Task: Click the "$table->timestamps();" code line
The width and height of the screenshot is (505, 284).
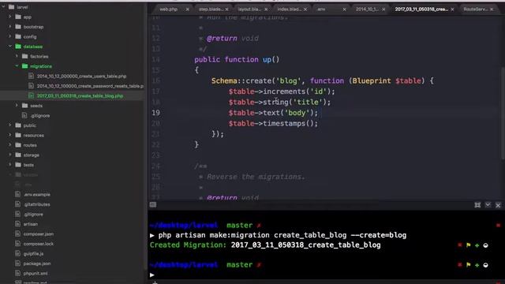Action: pyautogui.click(x=273, y=123)
